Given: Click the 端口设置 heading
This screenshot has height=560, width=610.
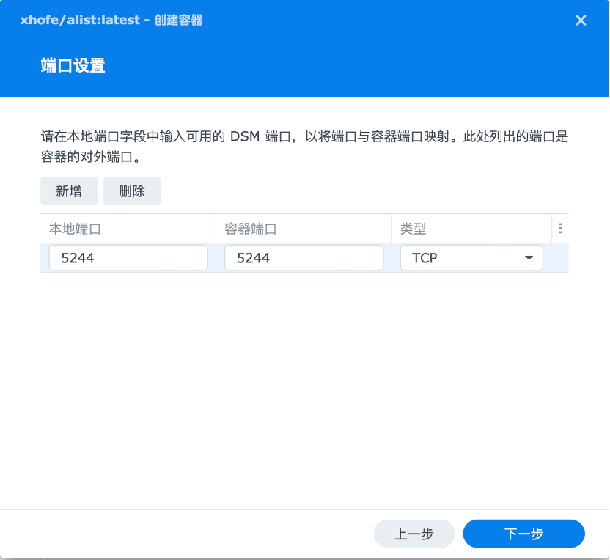Looking at the screenshot, I should point(73,65).
